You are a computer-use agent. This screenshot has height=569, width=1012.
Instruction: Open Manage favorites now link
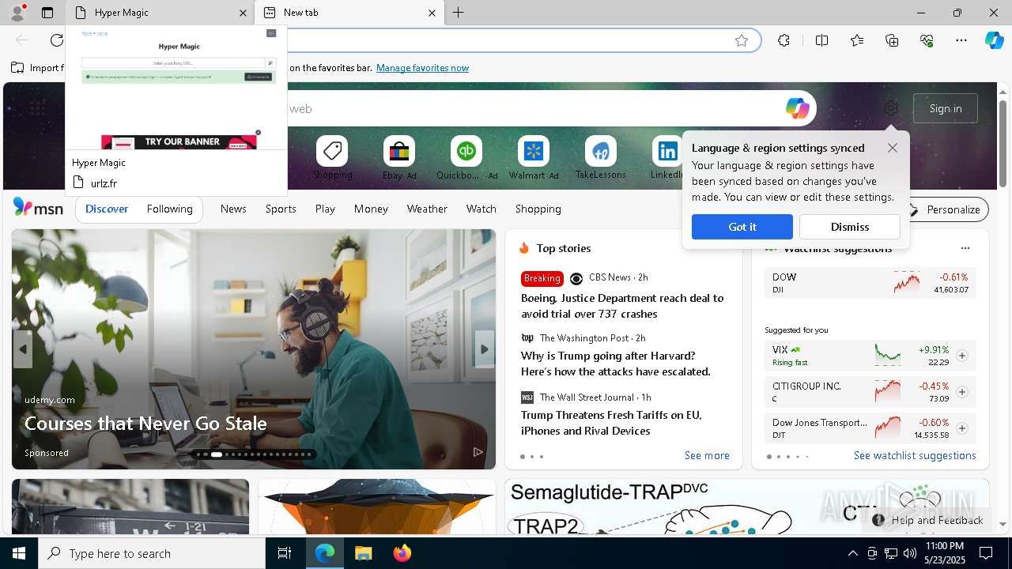(422, 68)
